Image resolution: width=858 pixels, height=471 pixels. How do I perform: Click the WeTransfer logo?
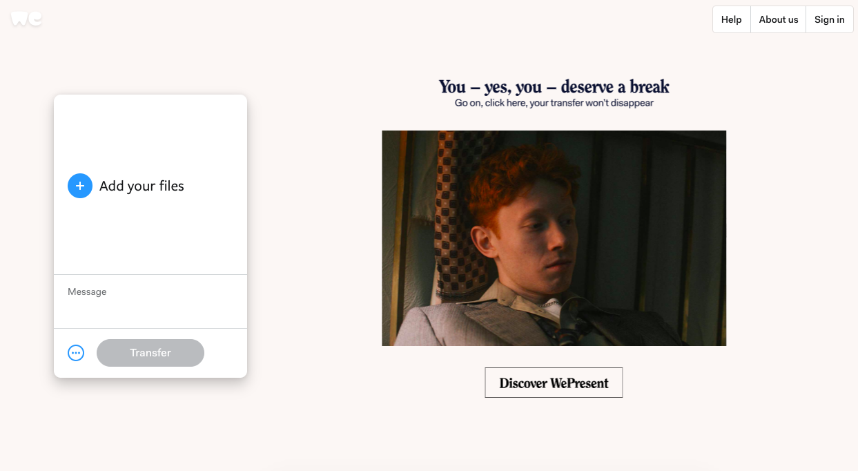(x=26, y=18)
